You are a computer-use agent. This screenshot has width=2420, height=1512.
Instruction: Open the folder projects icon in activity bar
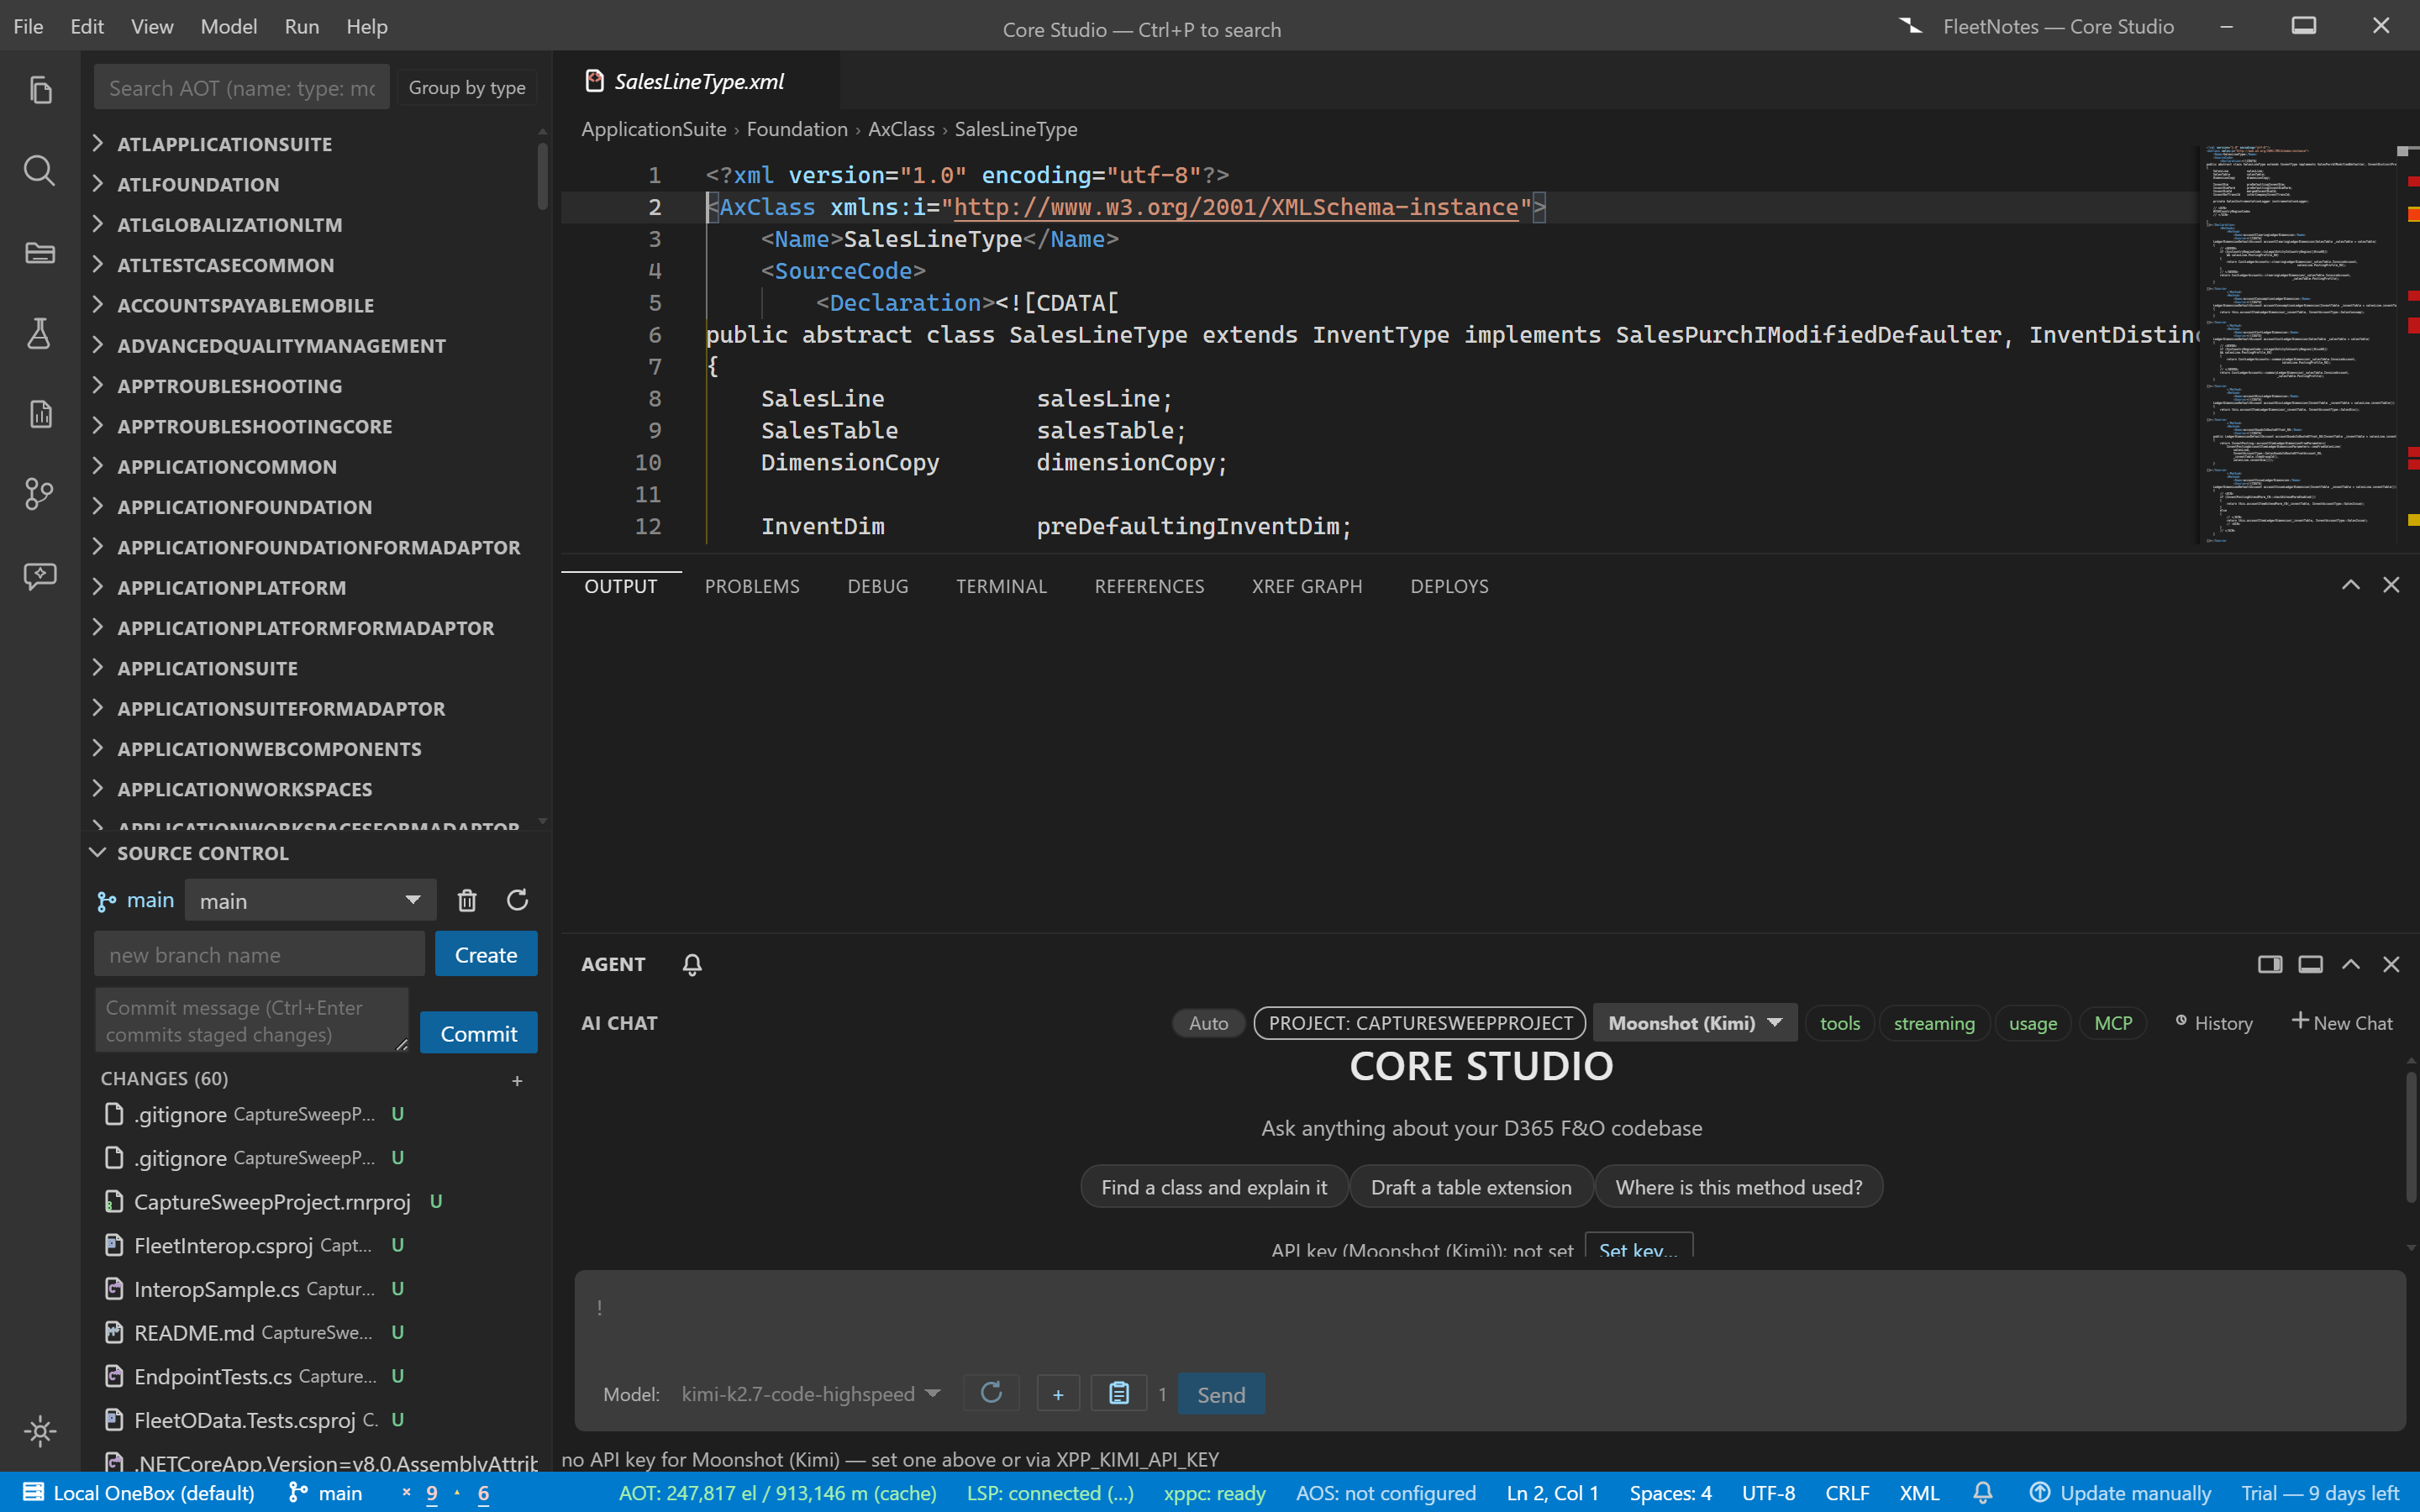(40, 252)
